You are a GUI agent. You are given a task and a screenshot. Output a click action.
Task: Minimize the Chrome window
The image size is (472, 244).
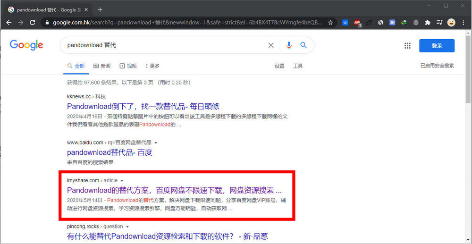(x=429, y=5)
